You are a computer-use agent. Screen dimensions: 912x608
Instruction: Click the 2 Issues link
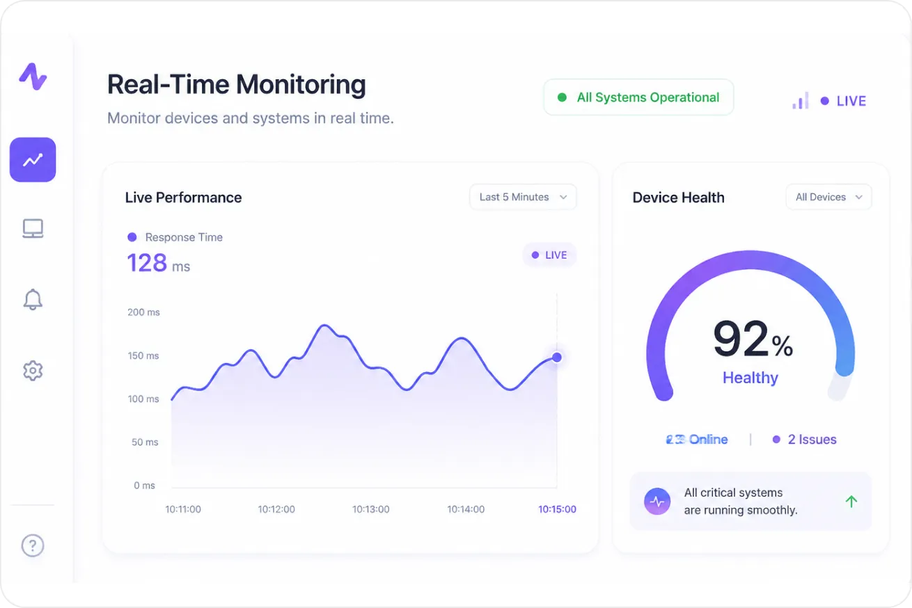click(x=804, y=440)
